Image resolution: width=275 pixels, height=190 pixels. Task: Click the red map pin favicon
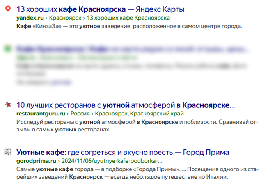pos(8,9)
